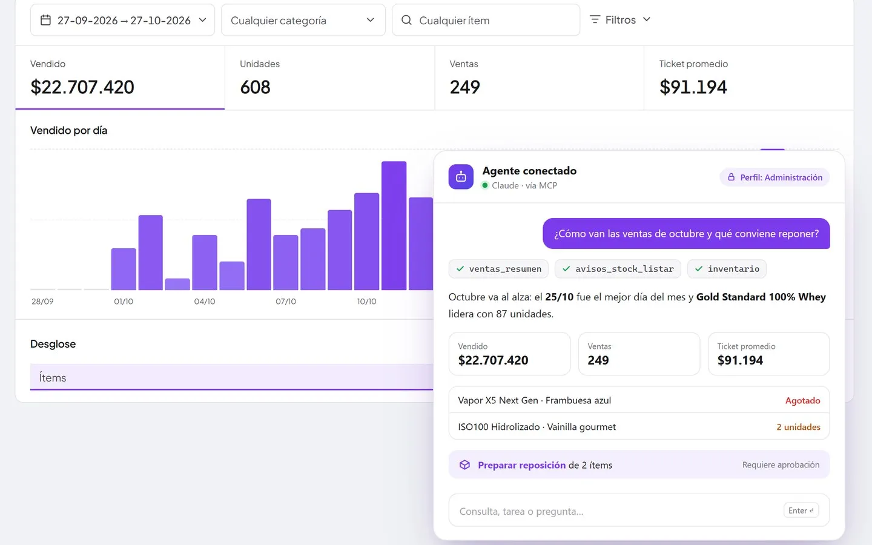872x545 pixels.
Task: Open the Perfil: Administración badge
Action: click(775, 177)
